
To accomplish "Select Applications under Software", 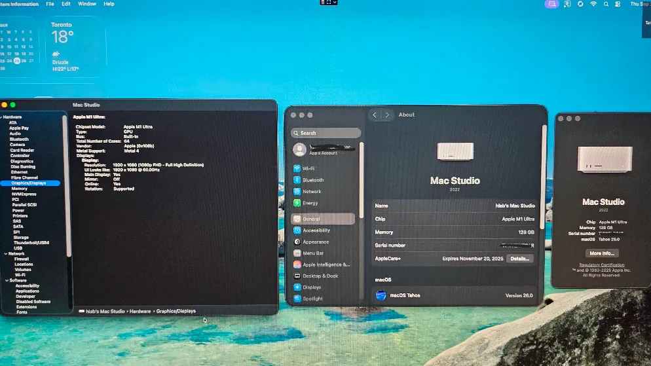I will coord(28,291).
